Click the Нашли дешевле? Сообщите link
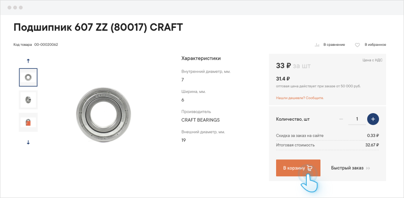The image size is (404, 198). point(300,98)
